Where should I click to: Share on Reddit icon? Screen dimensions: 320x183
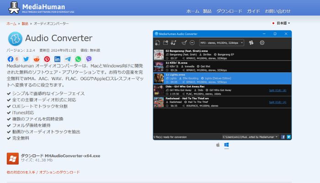[37, 59]
